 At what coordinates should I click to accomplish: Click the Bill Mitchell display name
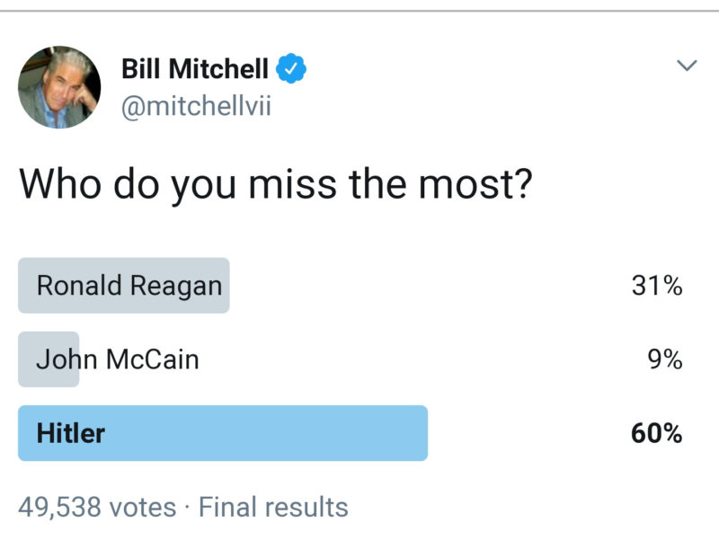point(194,67)
